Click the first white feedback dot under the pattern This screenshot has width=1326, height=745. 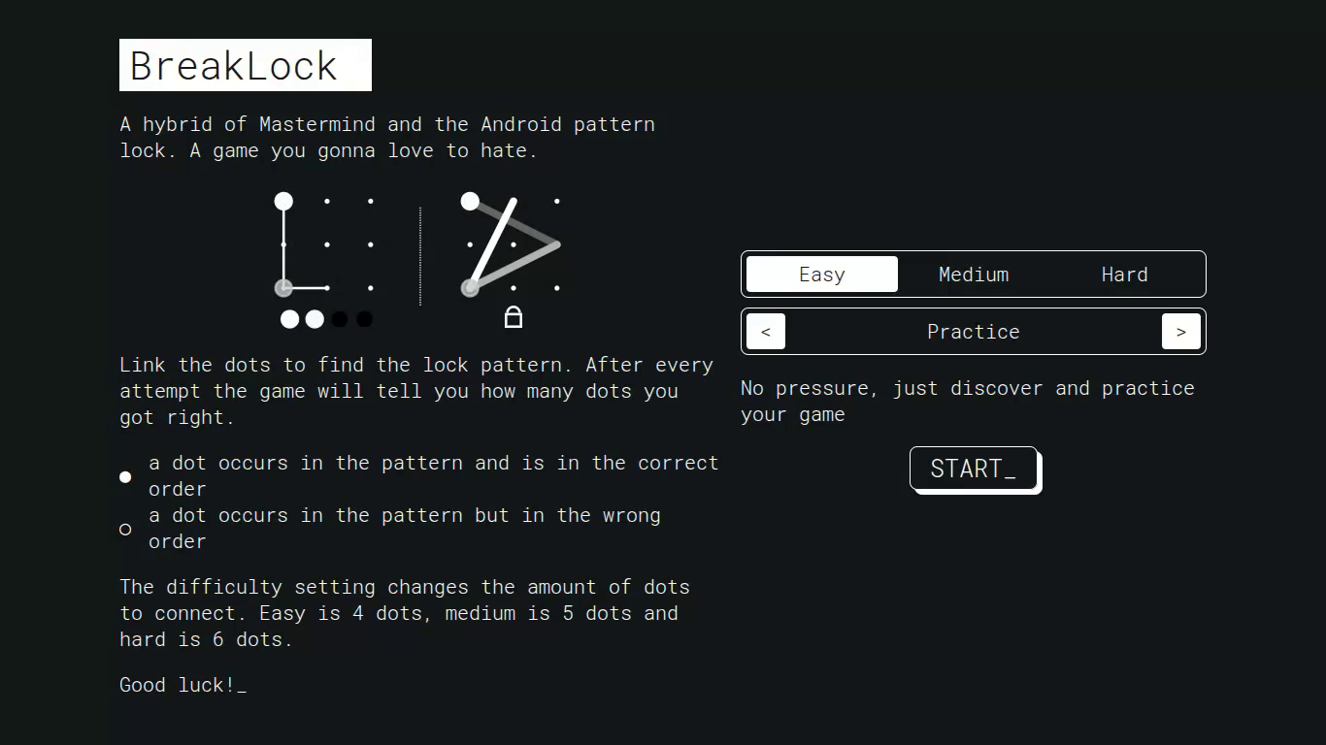coord(288,318)
